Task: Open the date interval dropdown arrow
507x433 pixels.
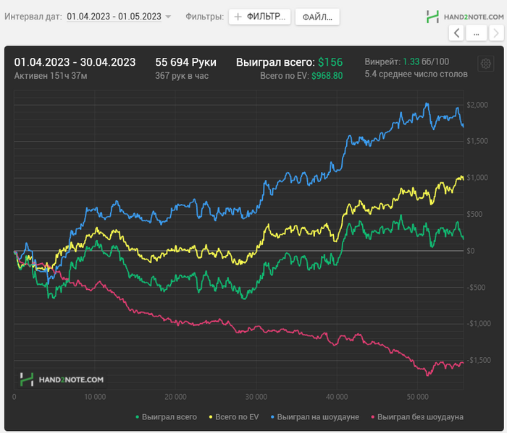Action: pyautogui.click(x=168, y=17)
